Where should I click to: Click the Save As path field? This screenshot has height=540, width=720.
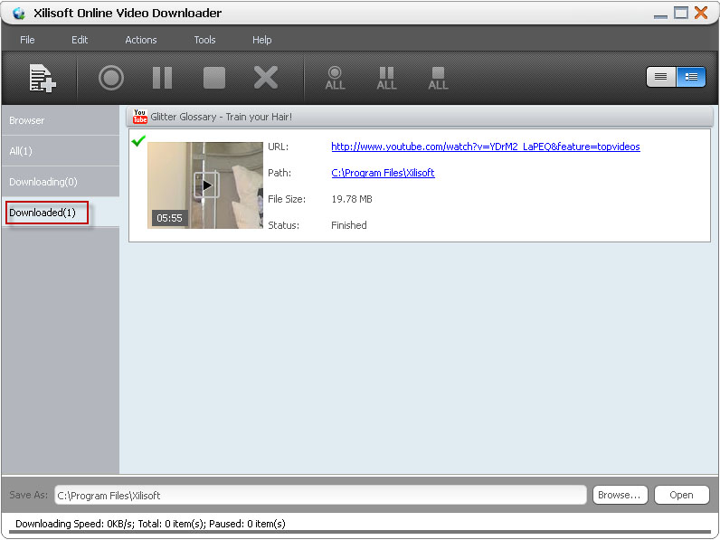coord(319,495)
